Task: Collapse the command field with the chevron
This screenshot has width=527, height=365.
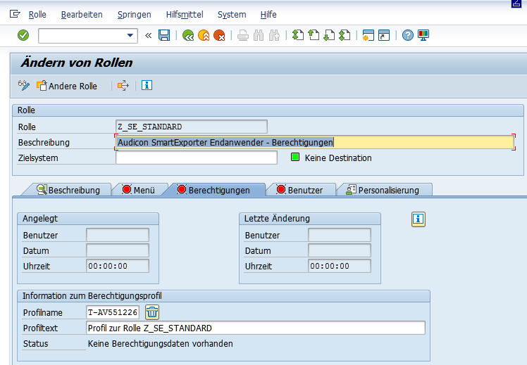Action: coord(148,35)
